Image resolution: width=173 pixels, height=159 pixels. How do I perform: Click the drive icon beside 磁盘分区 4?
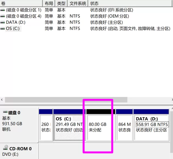click(2, 16)
